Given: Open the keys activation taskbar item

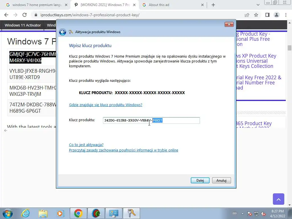Looking at the screenshot, I should coord(131,213).
